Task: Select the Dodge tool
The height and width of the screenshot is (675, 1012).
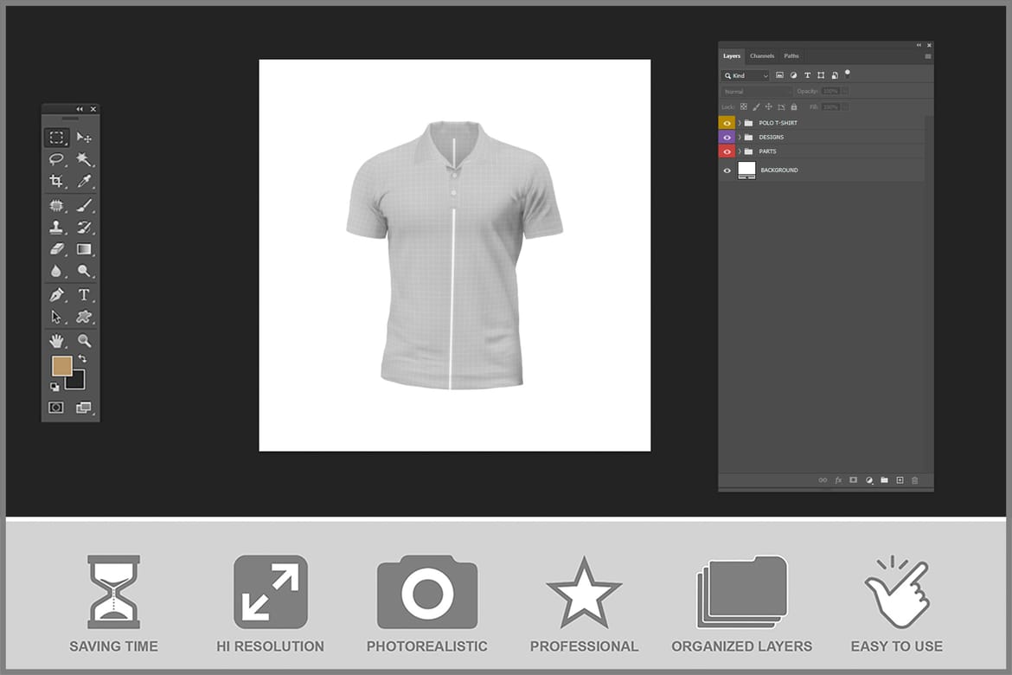Action: pos(84,271)
